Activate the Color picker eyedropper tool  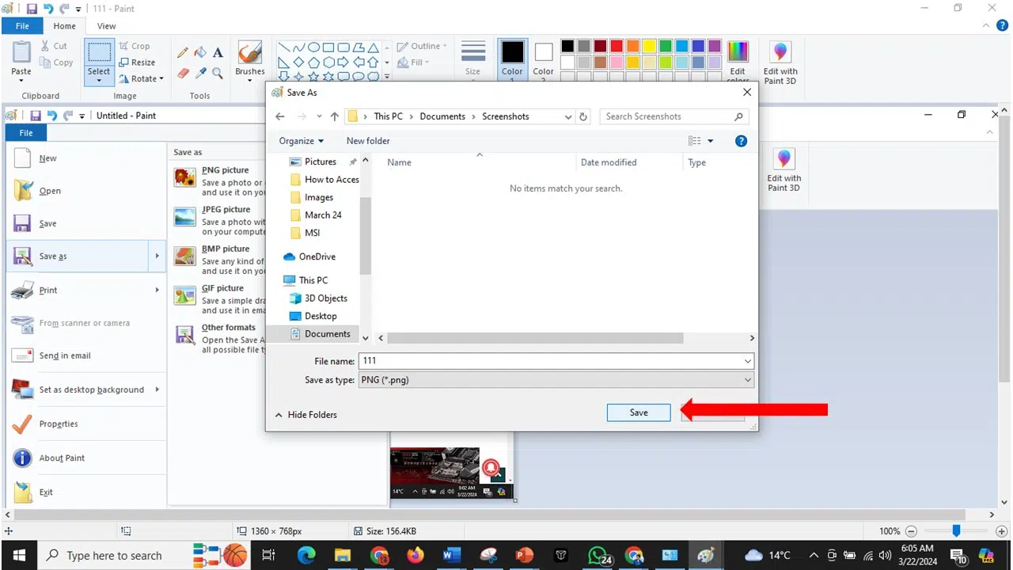pyautogui.click(x=200, y=73)
